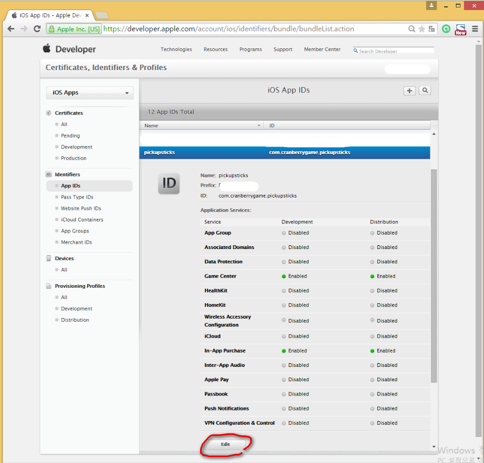Viewport: 484px width, 463px height.
Task: Click the Devices section icon
Action: 49,259
